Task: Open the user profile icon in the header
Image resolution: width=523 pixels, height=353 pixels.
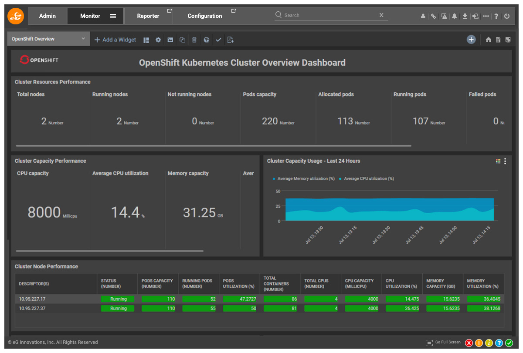Action: (x=423, y=16)
